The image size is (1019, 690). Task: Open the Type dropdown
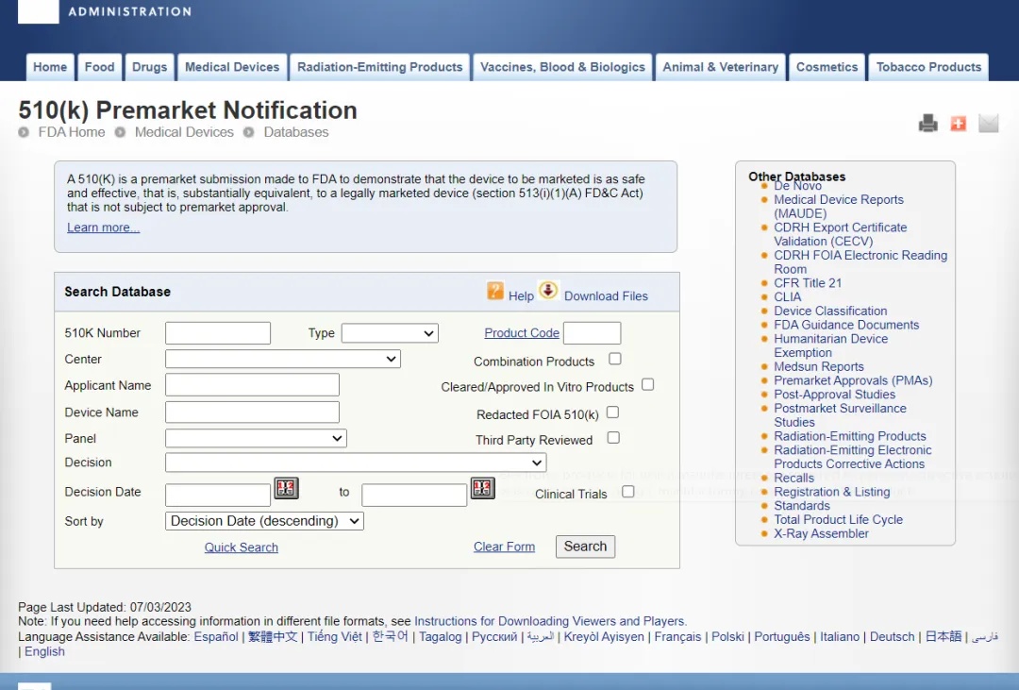390,333
